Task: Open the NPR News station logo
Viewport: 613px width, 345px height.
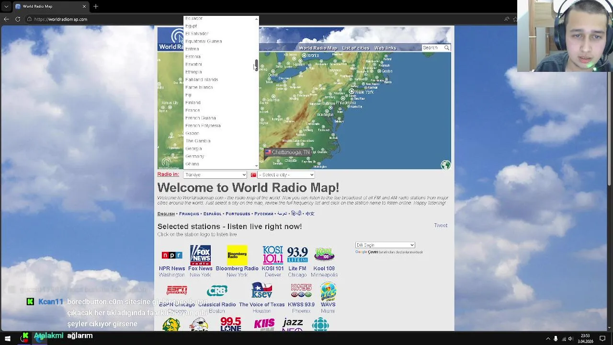Action: [x=172, y=255]
